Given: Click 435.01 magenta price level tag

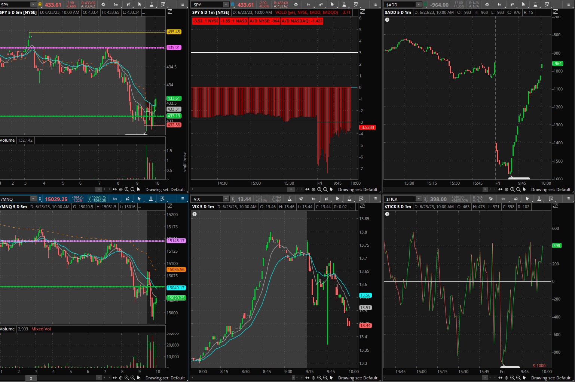Looking at the screenshot, I should pos(174,47).
